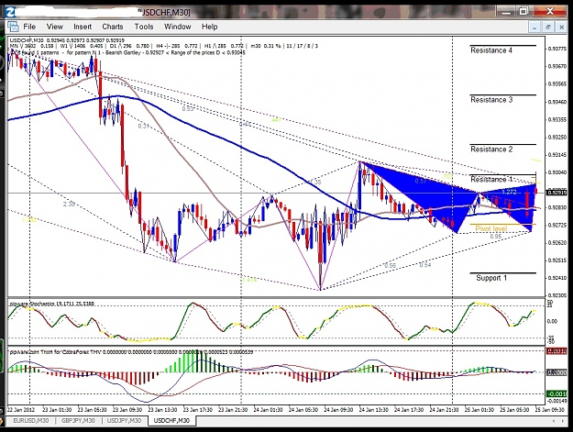Click the 1.272 ratio label in blue pattern
Image resolution: width=573 pixels, height=432 pixels.
point(509,192)
